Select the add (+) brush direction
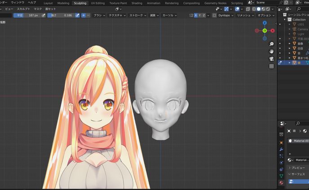This screenshot has width=309, height=190. [x=84, y=15]
